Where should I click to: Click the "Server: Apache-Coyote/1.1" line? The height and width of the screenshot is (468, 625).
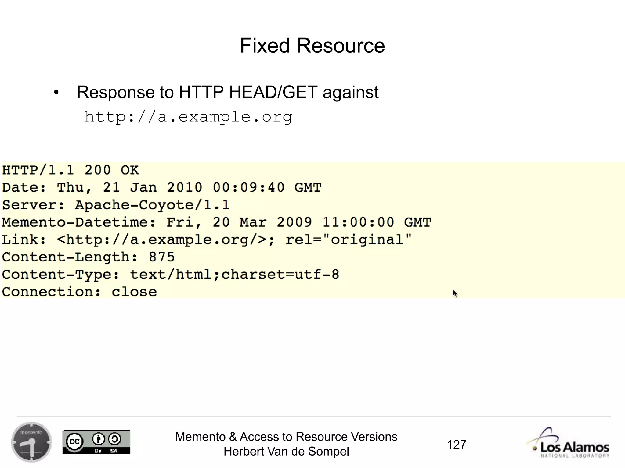(x=116, y=205)
